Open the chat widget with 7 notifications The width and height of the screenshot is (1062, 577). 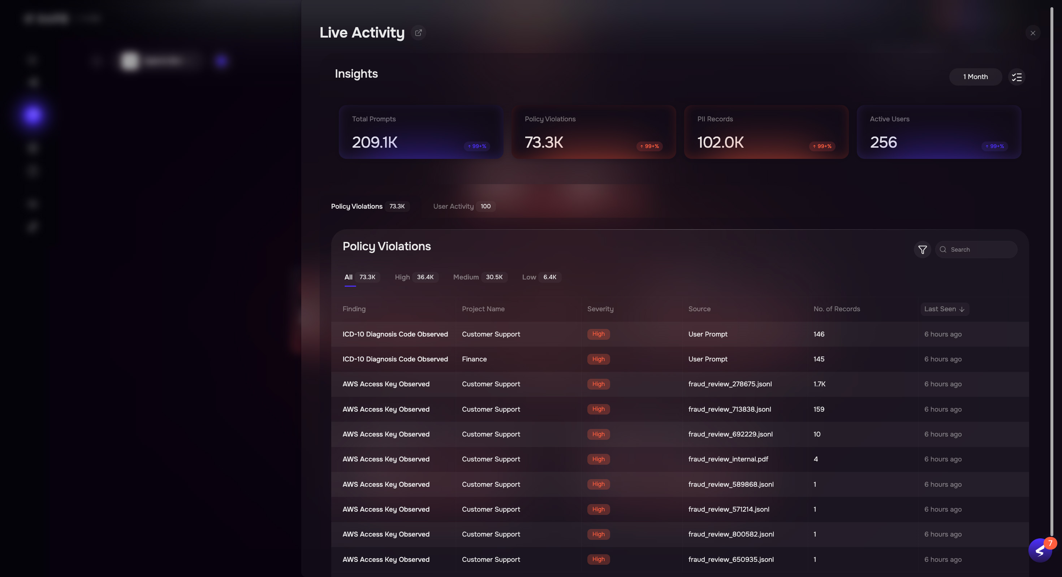coord(1040,550)
